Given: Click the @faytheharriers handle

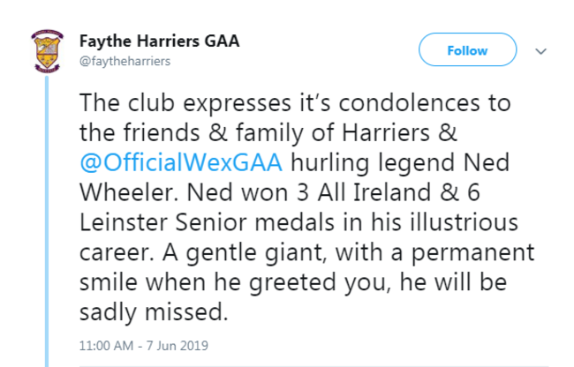Looking at the screenshot, I should point(125,61).
